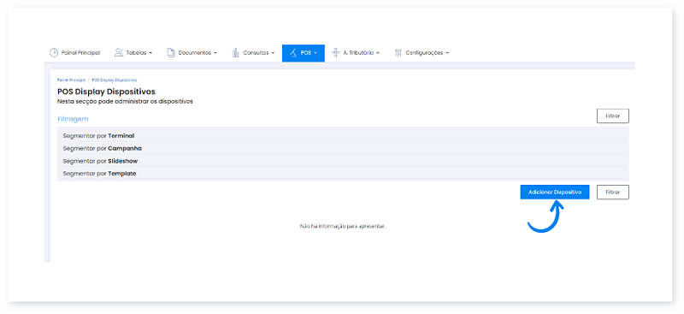
Task: Click the Filtrar button beside Filtragem heading
Action: coord(612,116)
